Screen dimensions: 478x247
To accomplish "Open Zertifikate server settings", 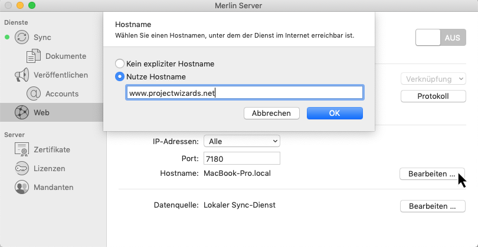I will click(52, 149).
